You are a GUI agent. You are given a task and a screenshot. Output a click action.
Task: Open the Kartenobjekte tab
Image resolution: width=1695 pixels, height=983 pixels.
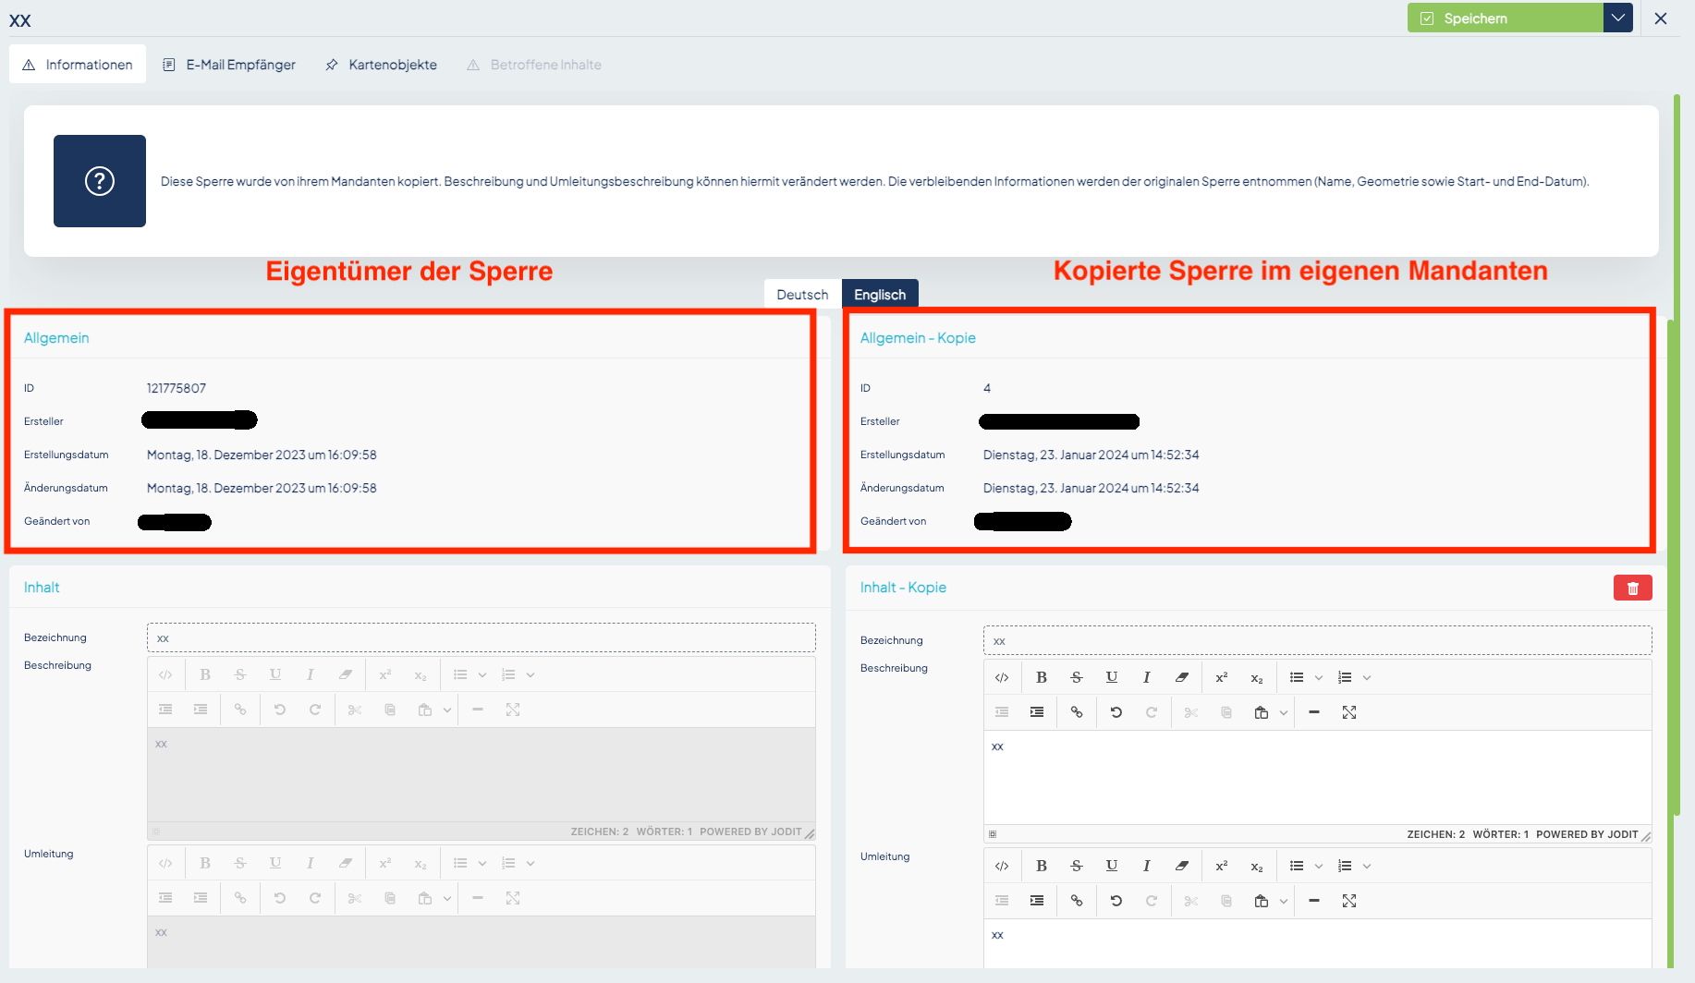point(381,65)
